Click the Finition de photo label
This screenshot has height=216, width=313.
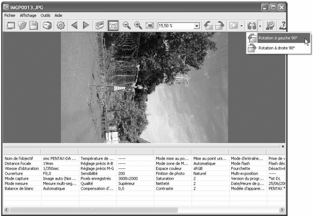click(170, 173)
